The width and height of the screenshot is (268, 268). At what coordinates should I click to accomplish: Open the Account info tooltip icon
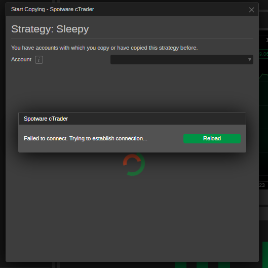pyautogui.click(x=39, y=60)
